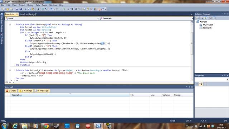Open Internet Explorer from the taskbar

[15, 126]
